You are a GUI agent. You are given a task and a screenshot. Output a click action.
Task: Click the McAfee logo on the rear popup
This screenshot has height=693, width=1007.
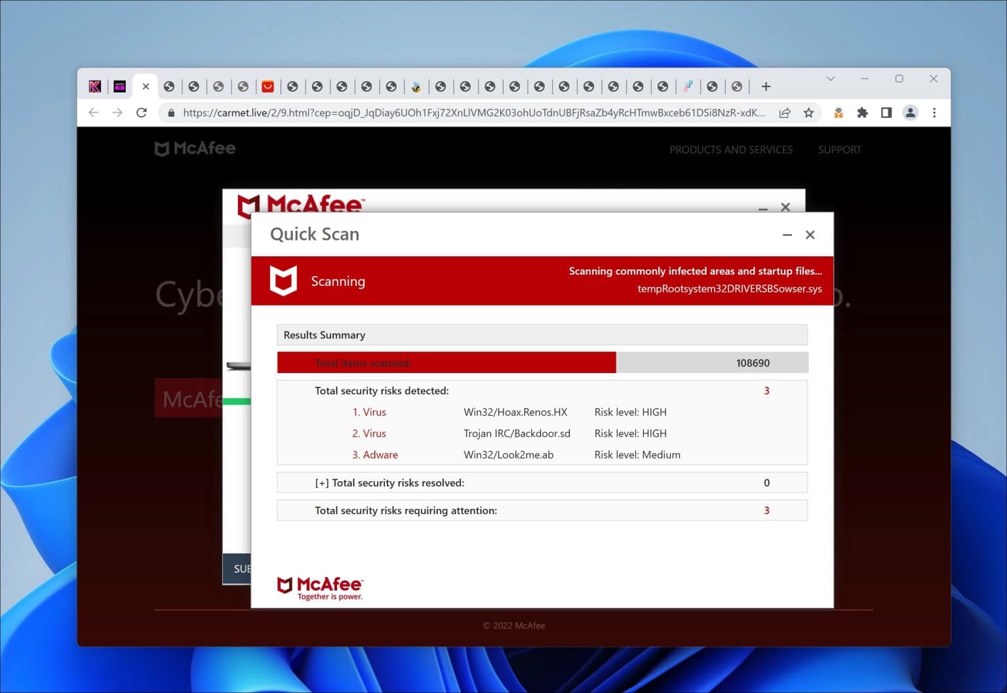[301, 205]
